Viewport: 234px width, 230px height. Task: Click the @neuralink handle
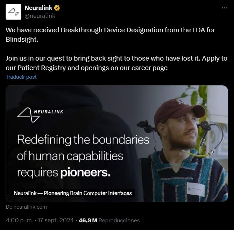(40, 16)
